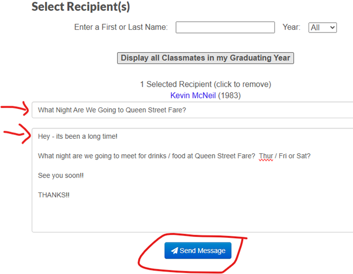The height and width of the screenshot is (274, 353).
Task: Click the misspelled word Thur in the message
Action: [266, 156]
